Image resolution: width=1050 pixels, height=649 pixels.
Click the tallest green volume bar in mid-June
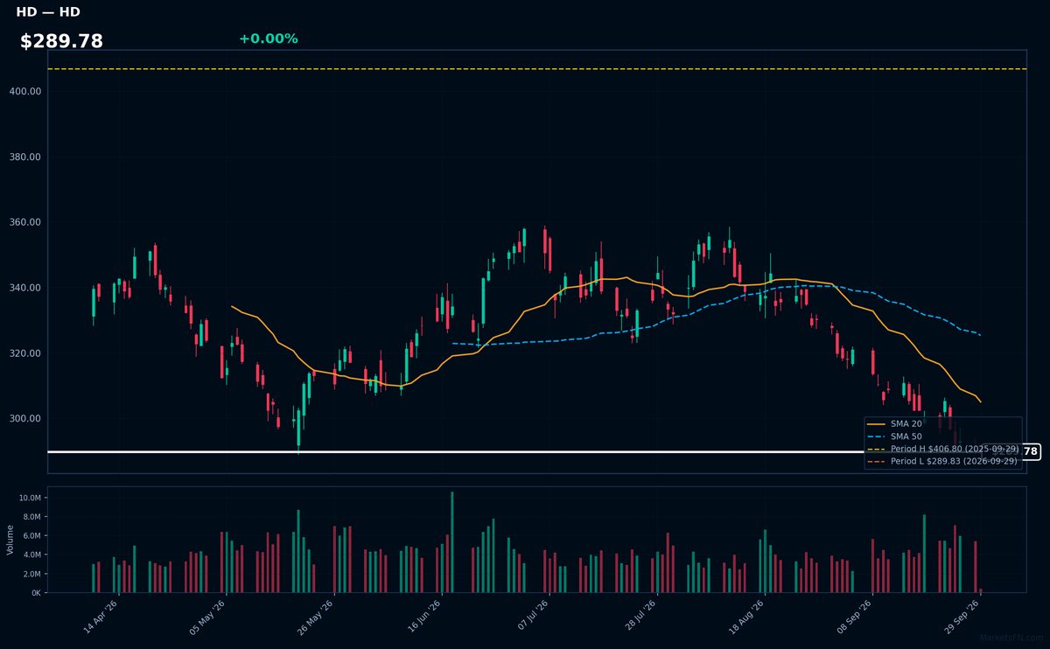coord(451,542)
